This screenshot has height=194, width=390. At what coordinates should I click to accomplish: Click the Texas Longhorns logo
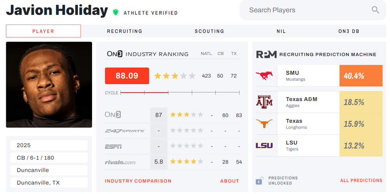point(264,124)
